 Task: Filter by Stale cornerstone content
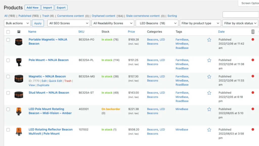(x=143, y=16)
